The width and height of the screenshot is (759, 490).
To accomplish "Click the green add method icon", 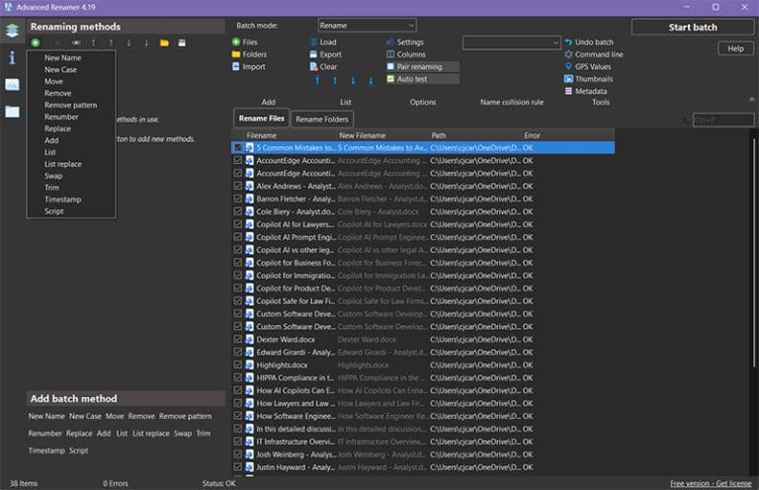I will tap(36, 43).
